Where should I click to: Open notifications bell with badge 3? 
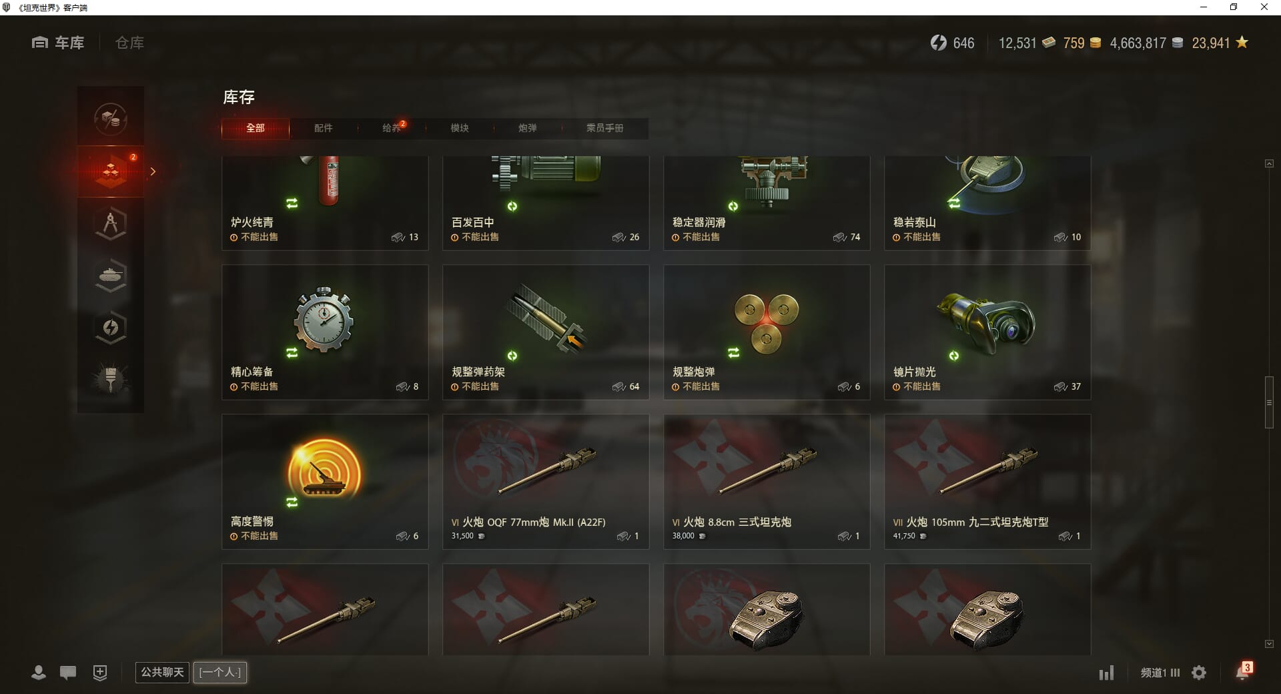1243,672
